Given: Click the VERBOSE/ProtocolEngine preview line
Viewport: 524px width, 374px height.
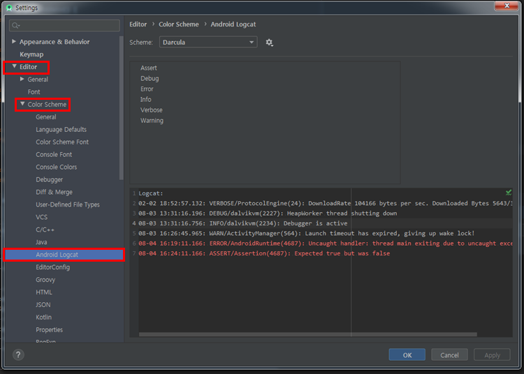Looking at the screenshot, I should [x=325, y=203].
